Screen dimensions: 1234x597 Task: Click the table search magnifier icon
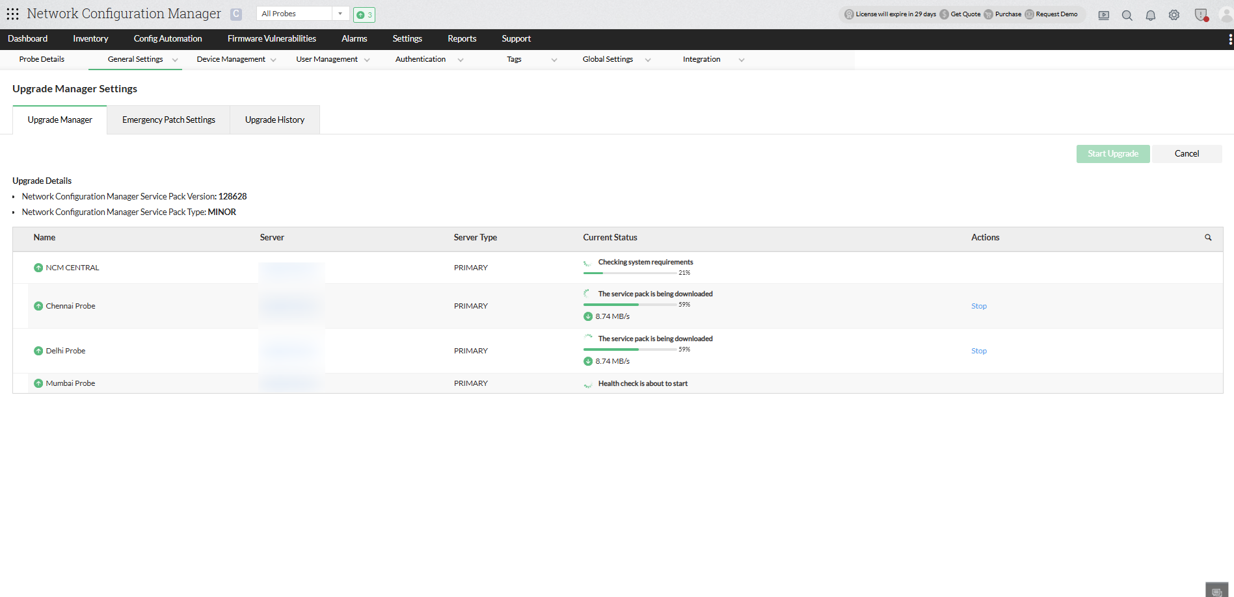tap(1208, 238)
